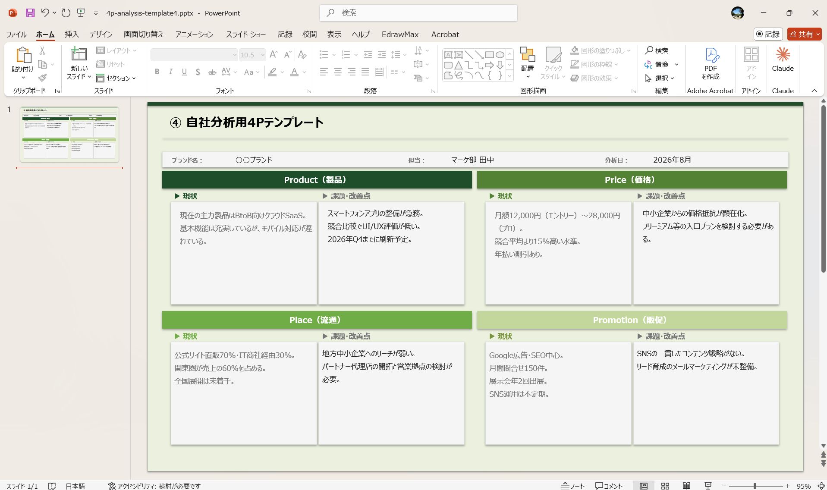Open the Add-ins (アドイン) button
This screenshot has height=490, width=827.
coord(752,63)
